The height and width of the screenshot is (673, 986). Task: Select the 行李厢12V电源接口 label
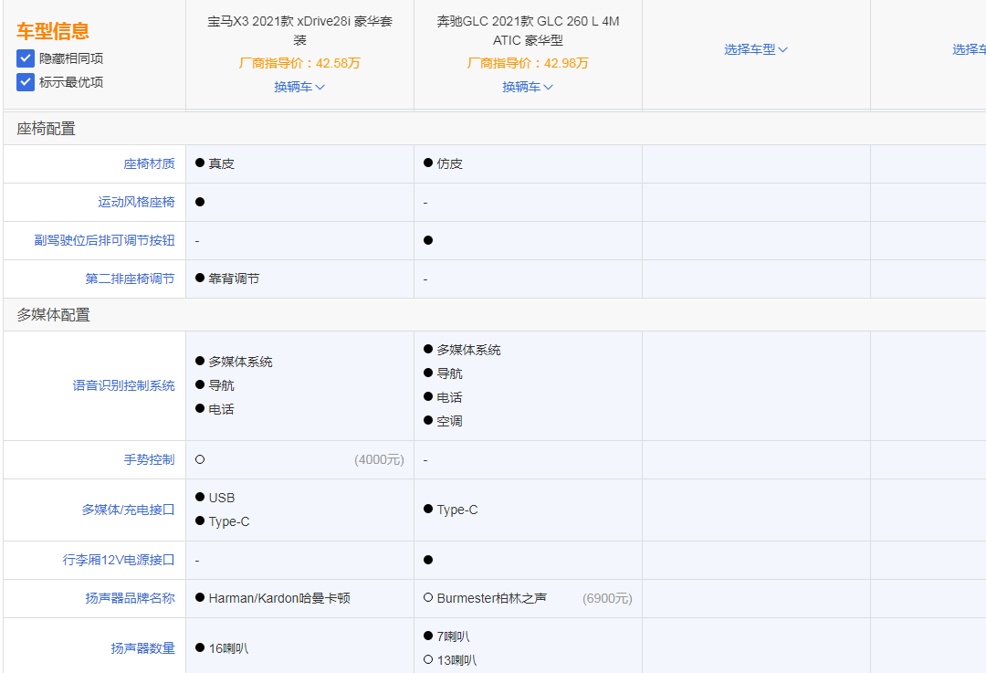click(x=120, y=560)
